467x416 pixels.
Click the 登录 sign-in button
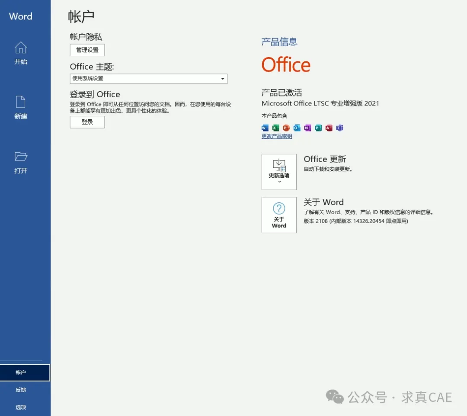(x=87, y=122)
